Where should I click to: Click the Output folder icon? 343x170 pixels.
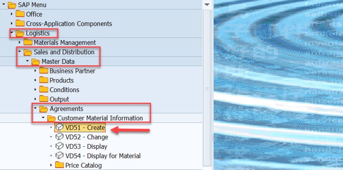43,99
